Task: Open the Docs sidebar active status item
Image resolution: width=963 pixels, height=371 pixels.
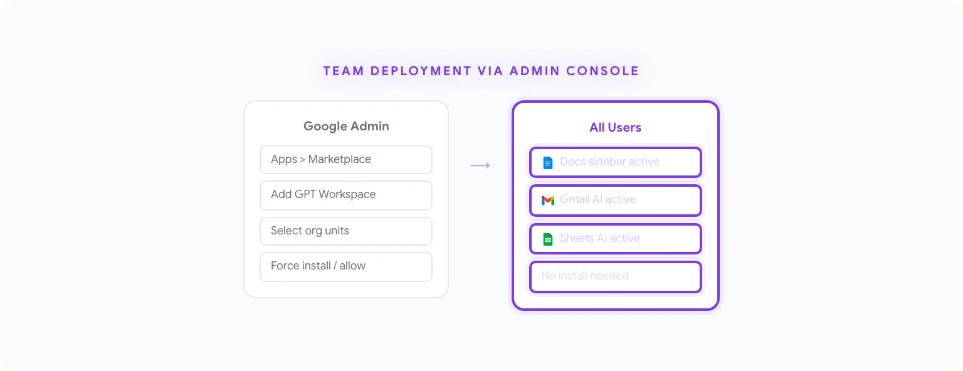Action: pos(615,162)
